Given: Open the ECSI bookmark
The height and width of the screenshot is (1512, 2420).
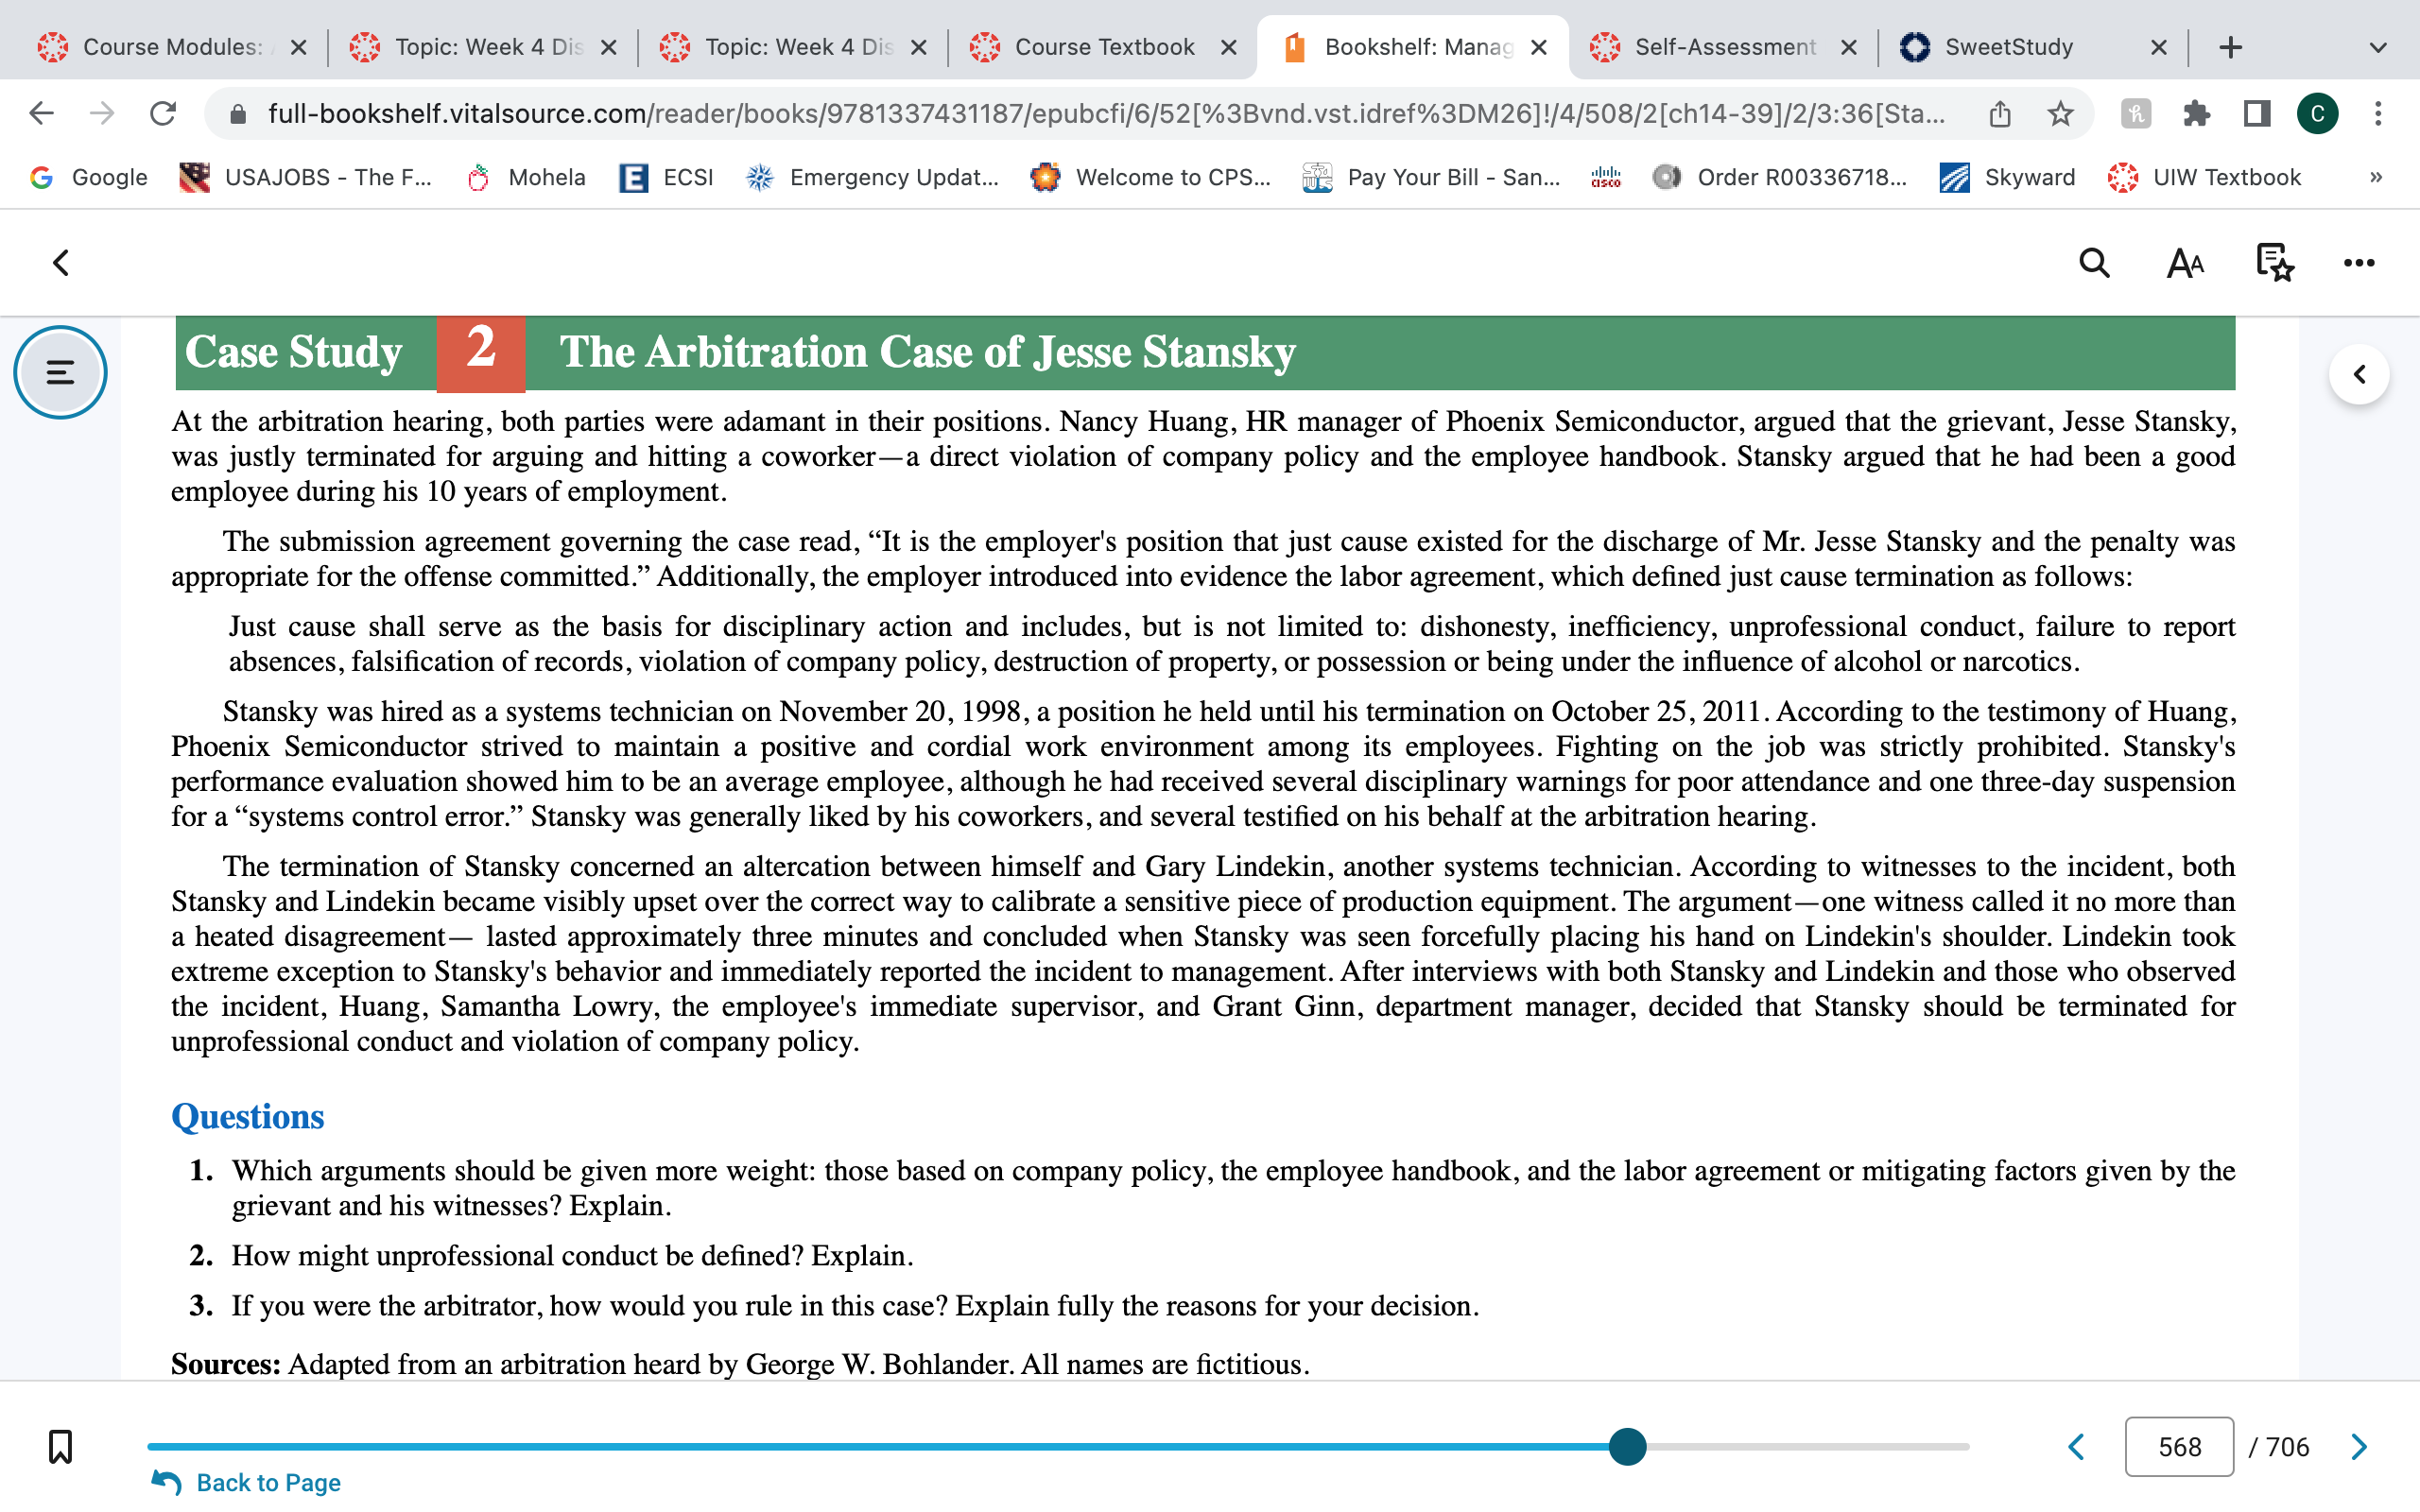Looking at the screenshot, I should (666, 177).
